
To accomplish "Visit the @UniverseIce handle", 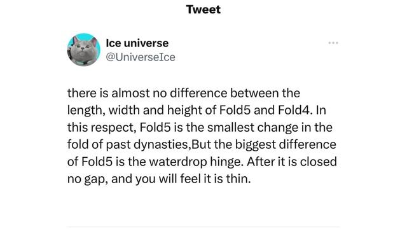I will tap(141, 57).
